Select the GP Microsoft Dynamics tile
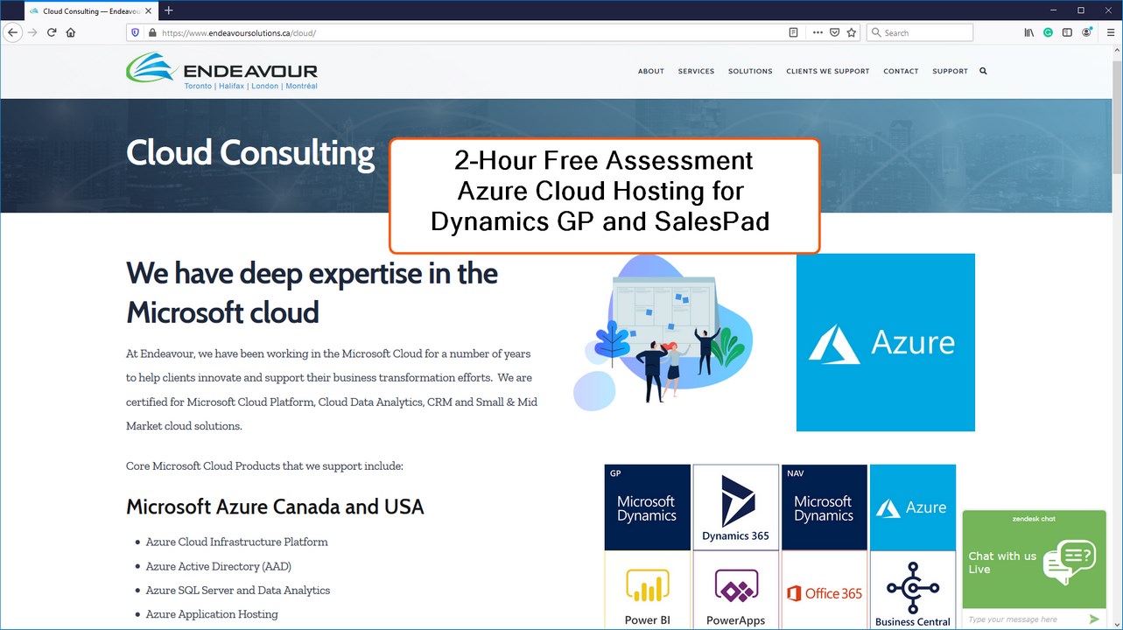This screenshot has height=630, width=1123. click(x=647, y=507)
